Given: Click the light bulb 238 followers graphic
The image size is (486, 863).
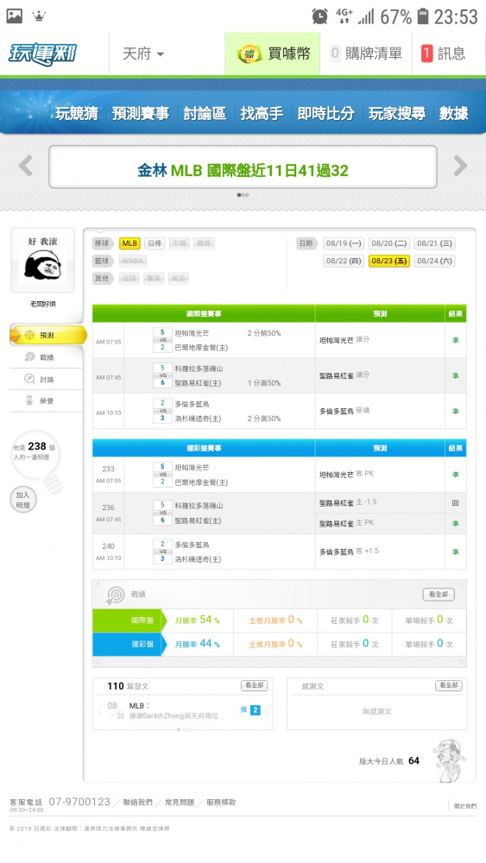Looking at the screenshot, I should (36, 461).
